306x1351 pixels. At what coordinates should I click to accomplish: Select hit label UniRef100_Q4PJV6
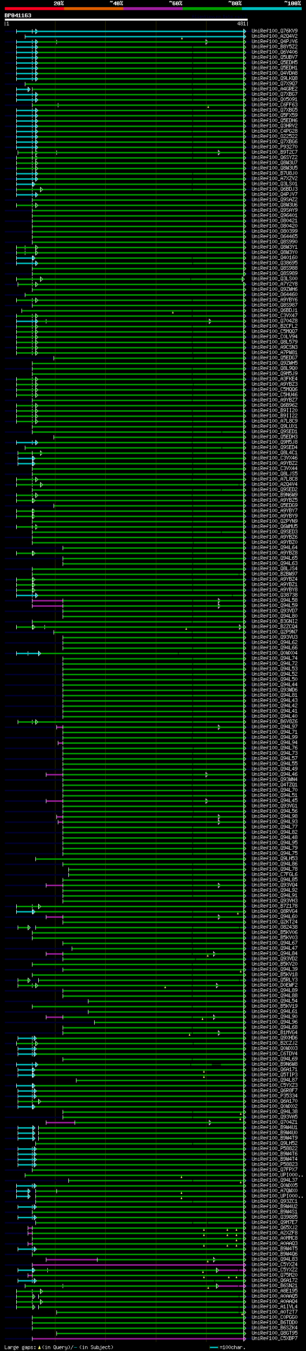(x=274, y=41)
